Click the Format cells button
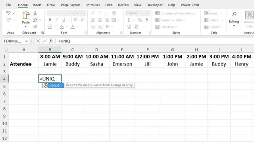The height and width of the screenshot is (142, 254). point(213,27)
